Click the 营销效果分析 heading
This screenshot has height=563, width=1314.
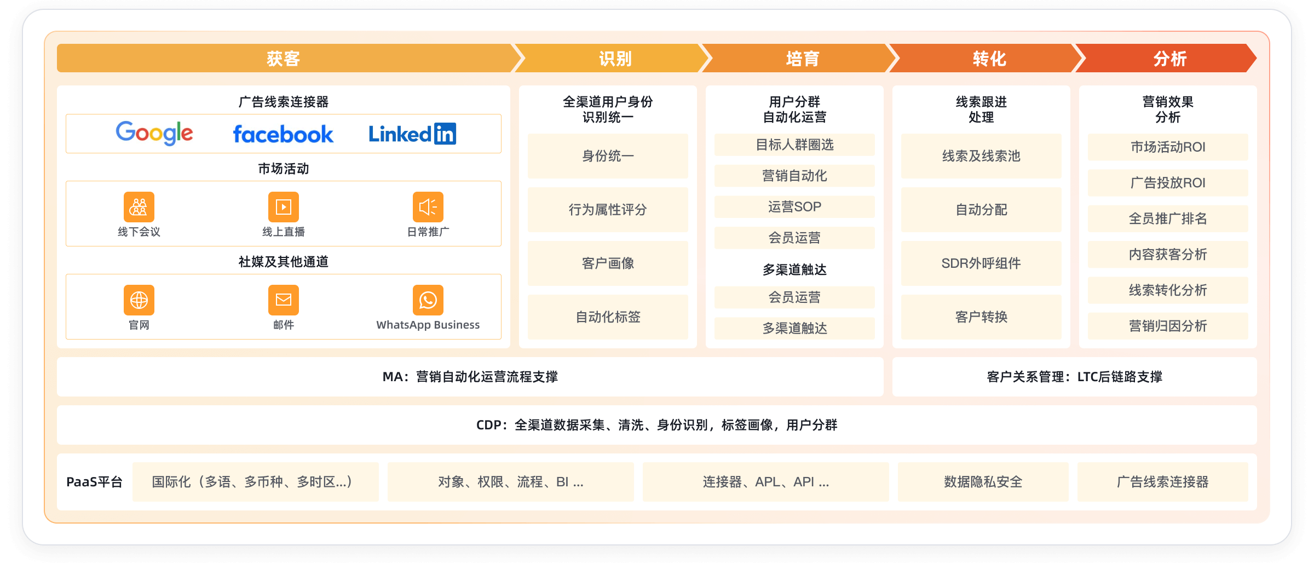point(1168,110)
